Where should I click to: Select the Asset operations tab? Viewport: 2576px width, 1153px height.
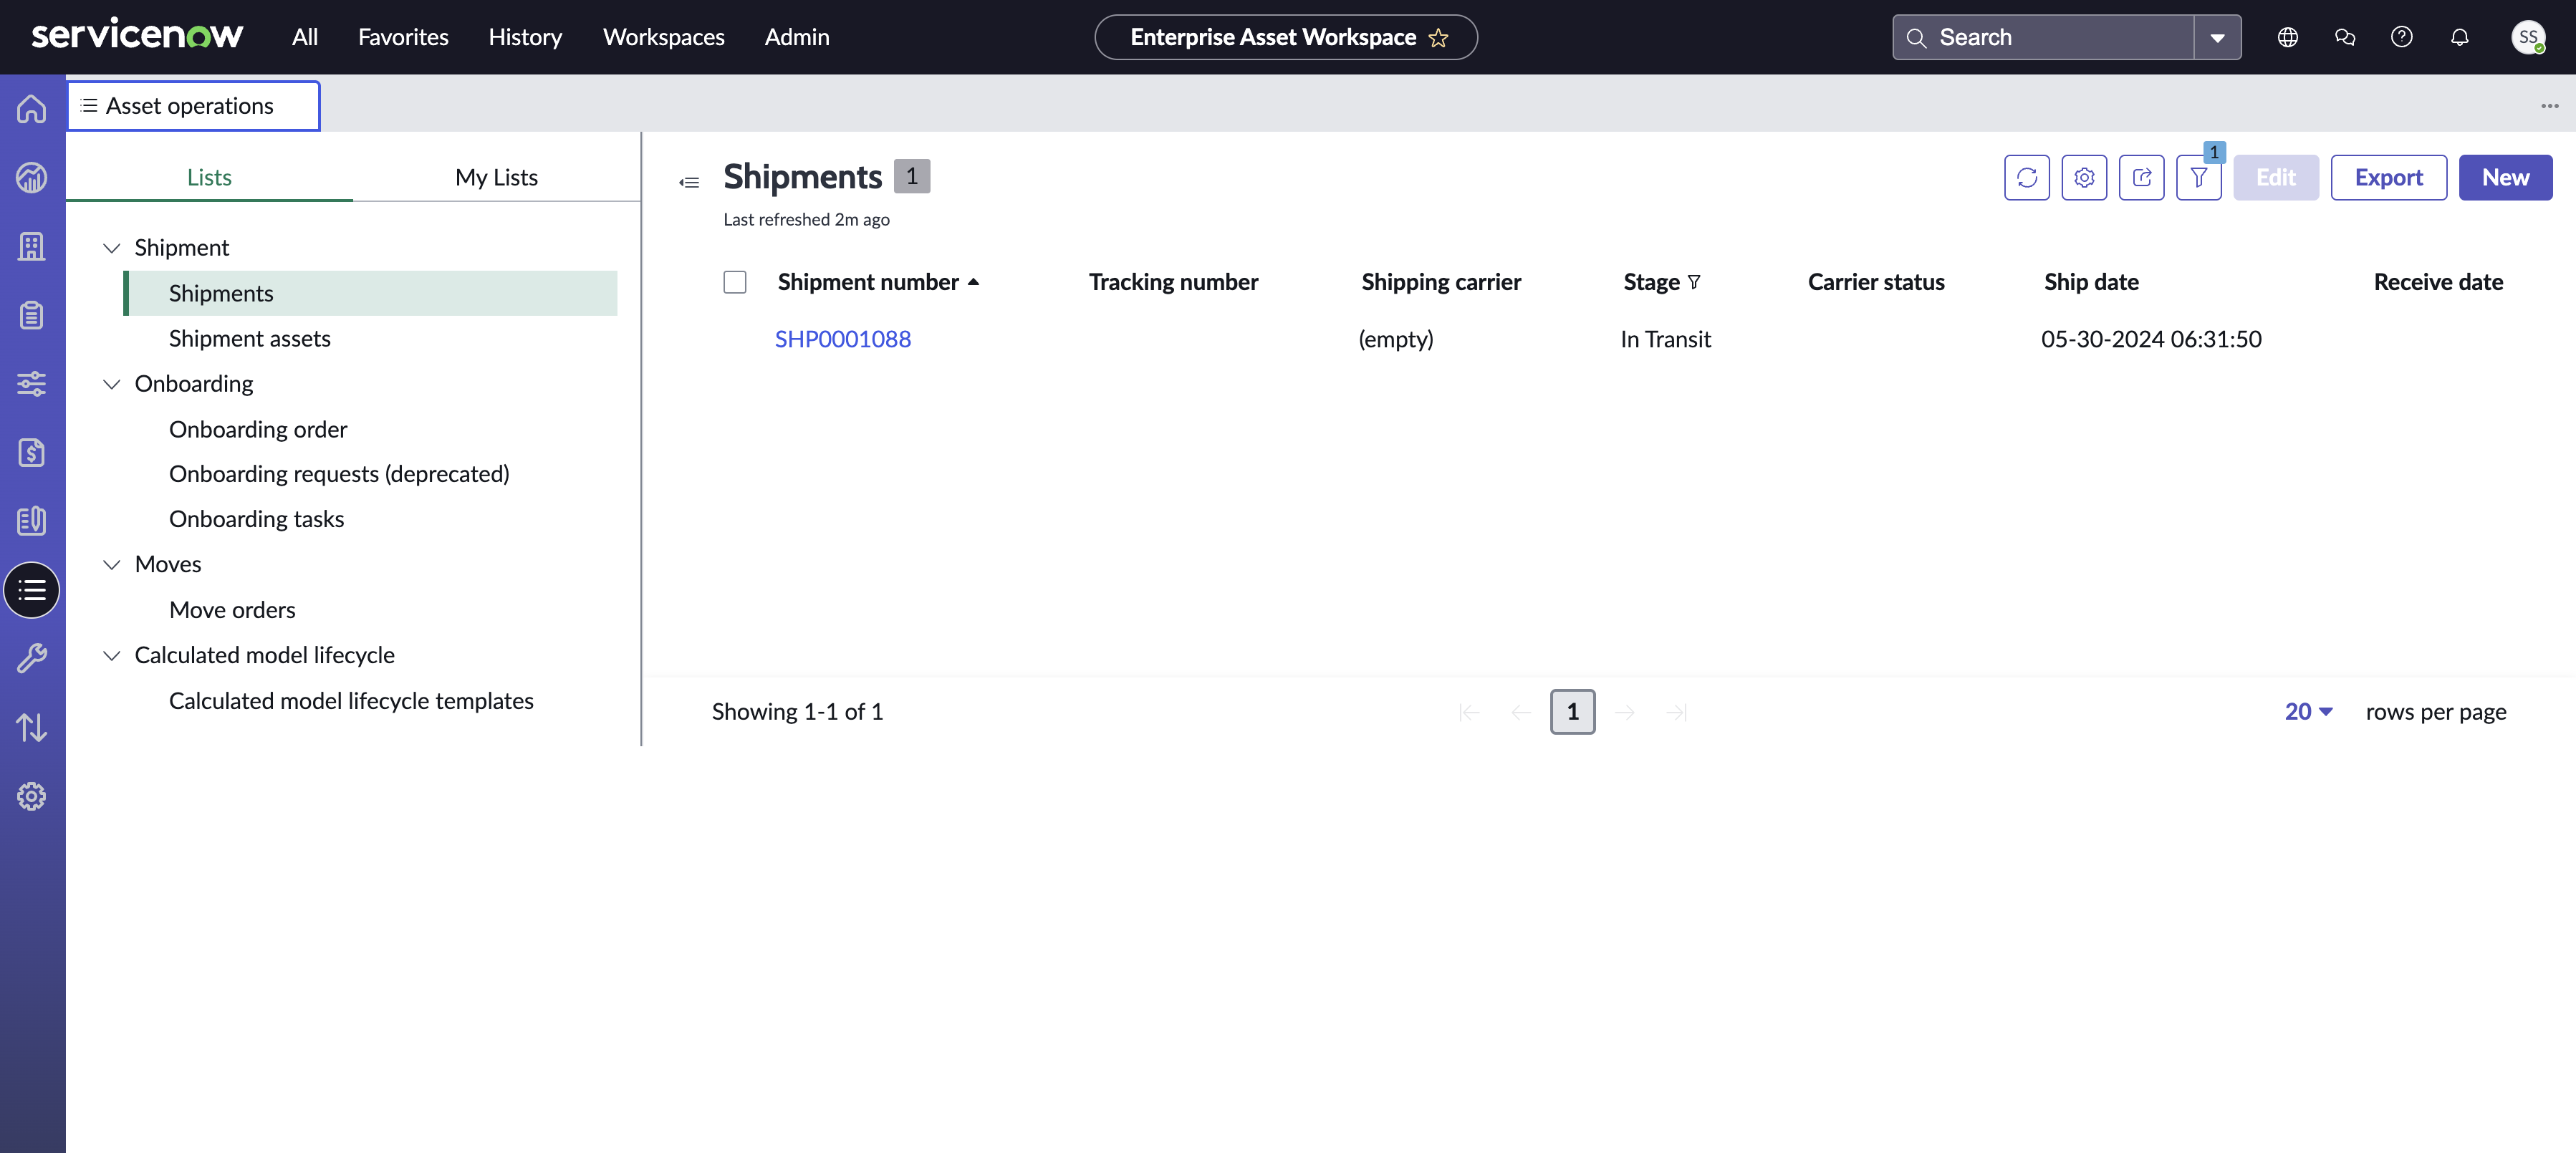point(193,106)
